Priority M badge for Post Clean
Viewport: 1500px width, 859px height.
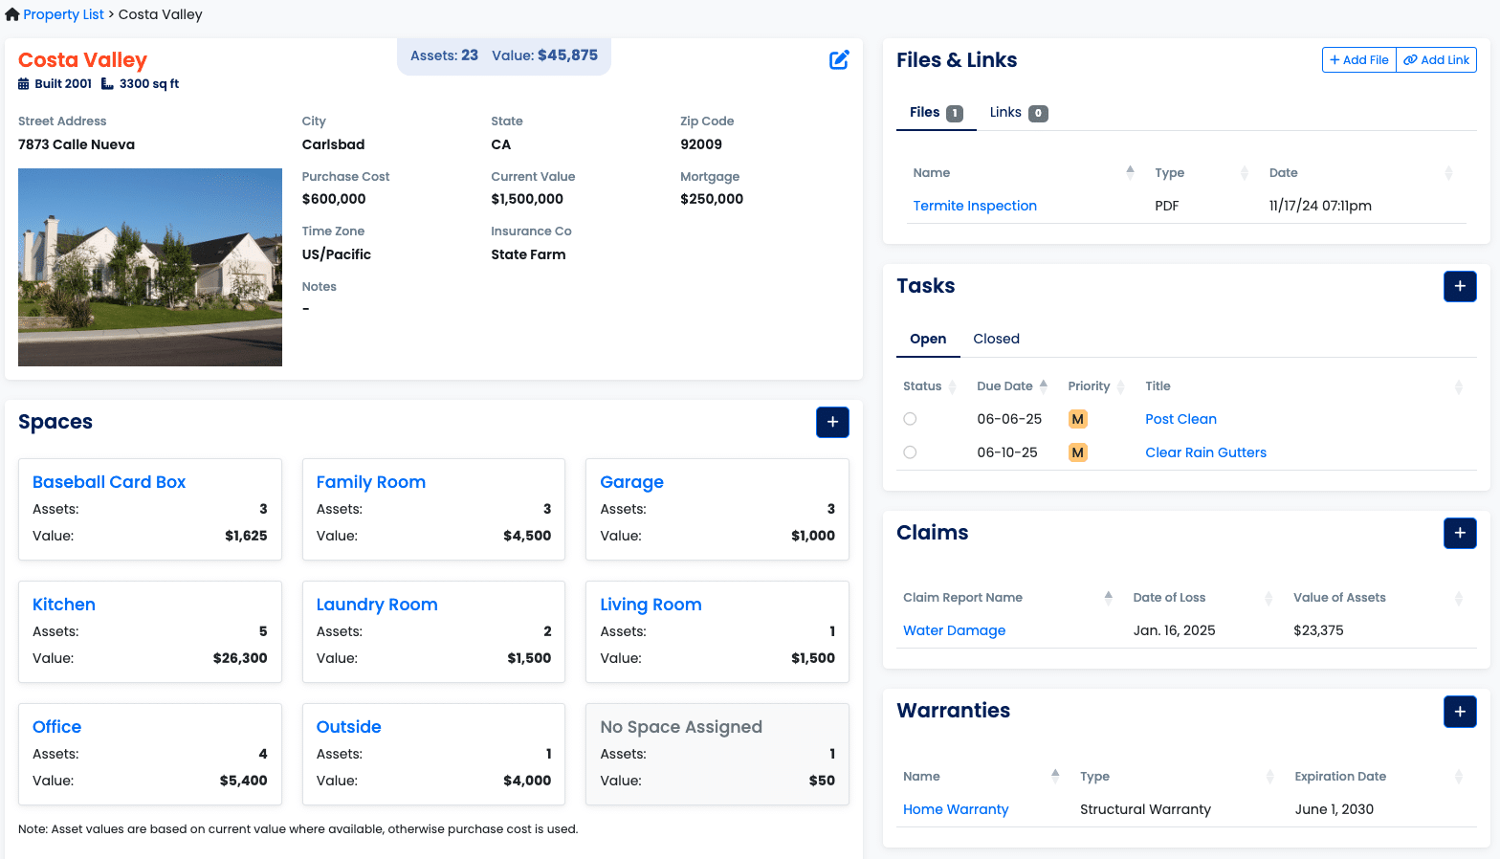click(x=1078, y=419)
